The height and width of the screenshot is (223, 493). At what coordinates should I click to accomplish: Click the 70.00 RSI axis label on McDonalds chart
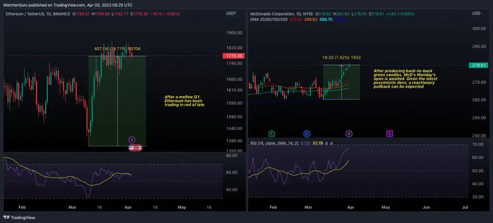[478, 144]
